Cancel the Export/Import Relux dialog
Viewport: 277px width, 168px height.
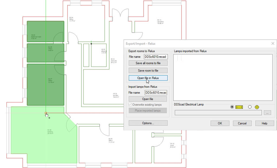point(242,123)
